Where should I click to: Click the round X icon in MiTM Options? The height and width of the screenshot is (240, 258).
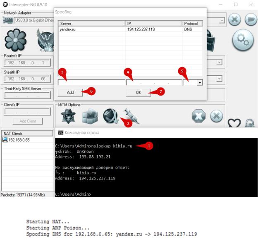point(216,116)
